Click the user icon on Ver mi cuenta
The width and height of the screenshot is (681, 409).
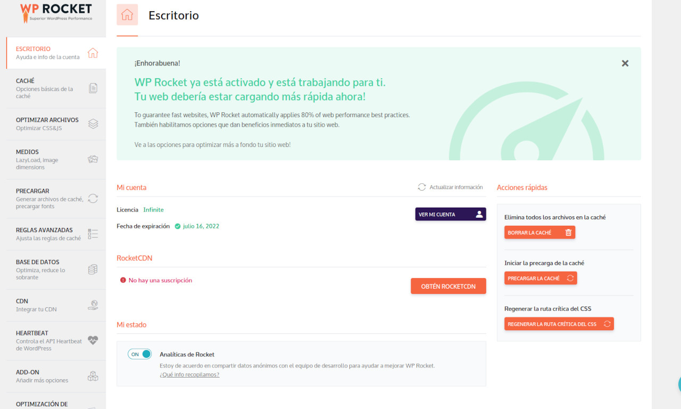pyautogui.click(x=479, y=214)
